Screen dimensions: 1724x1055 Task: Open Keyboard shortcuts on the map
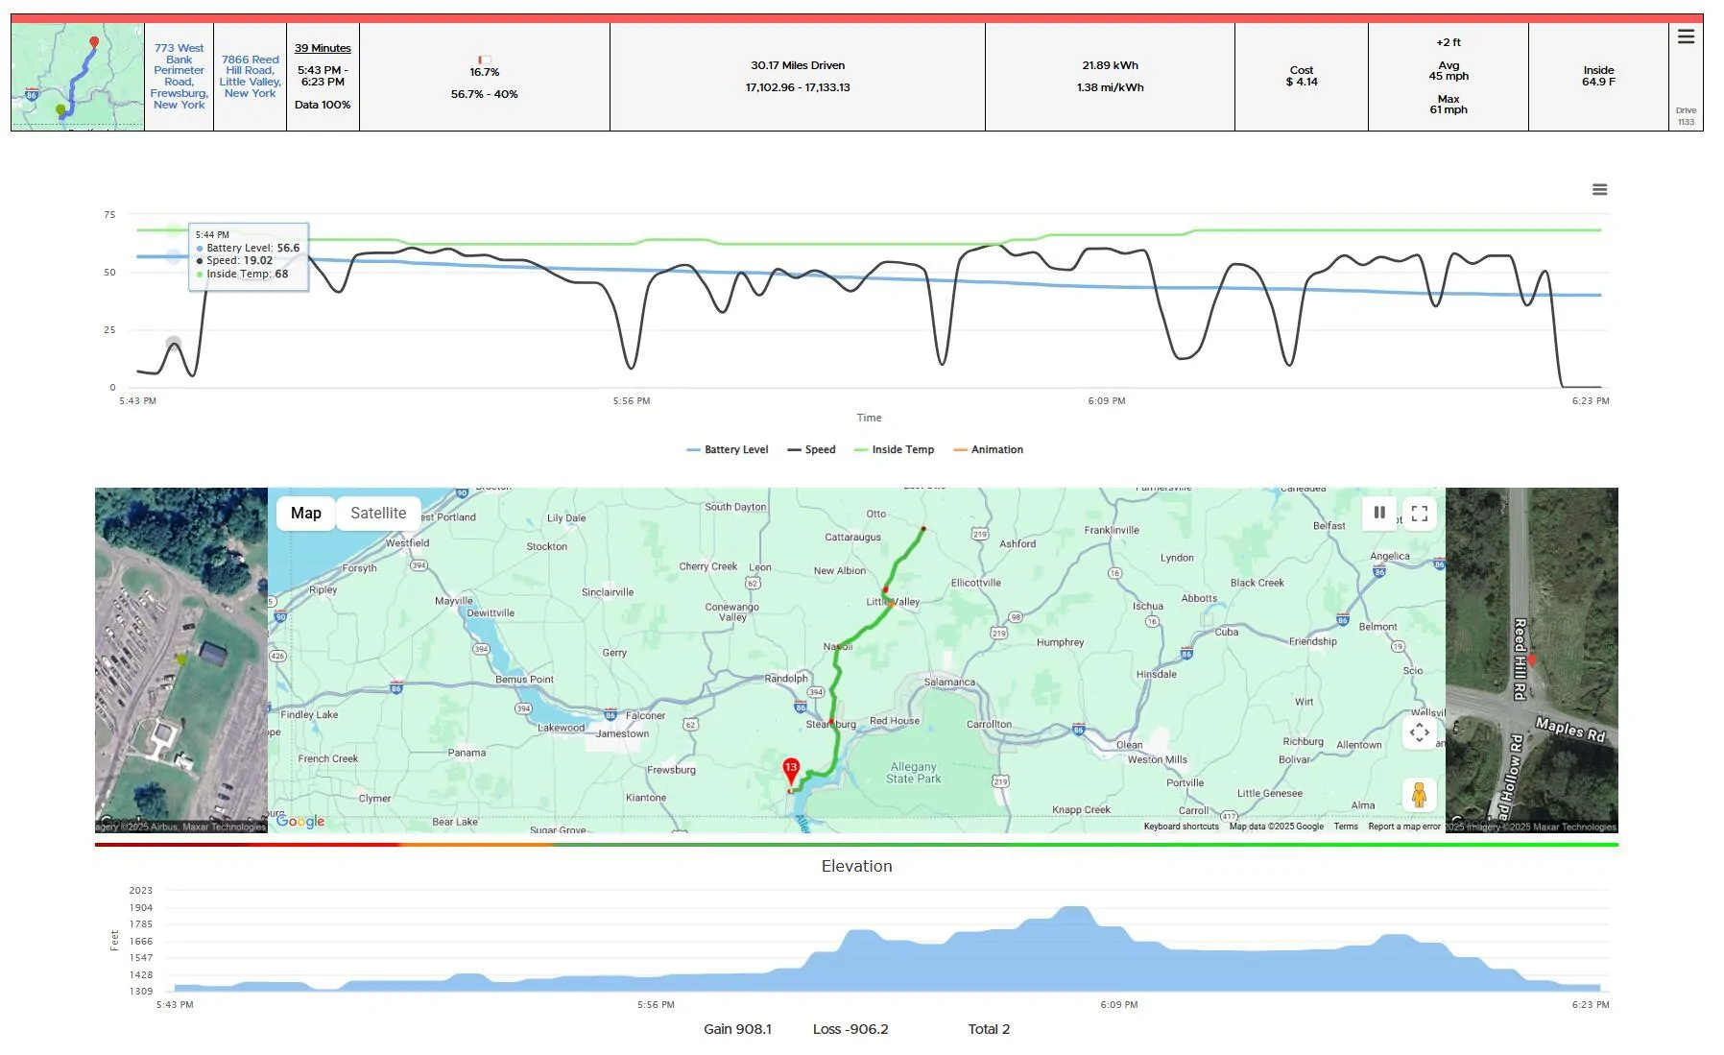click(1182, 827)
